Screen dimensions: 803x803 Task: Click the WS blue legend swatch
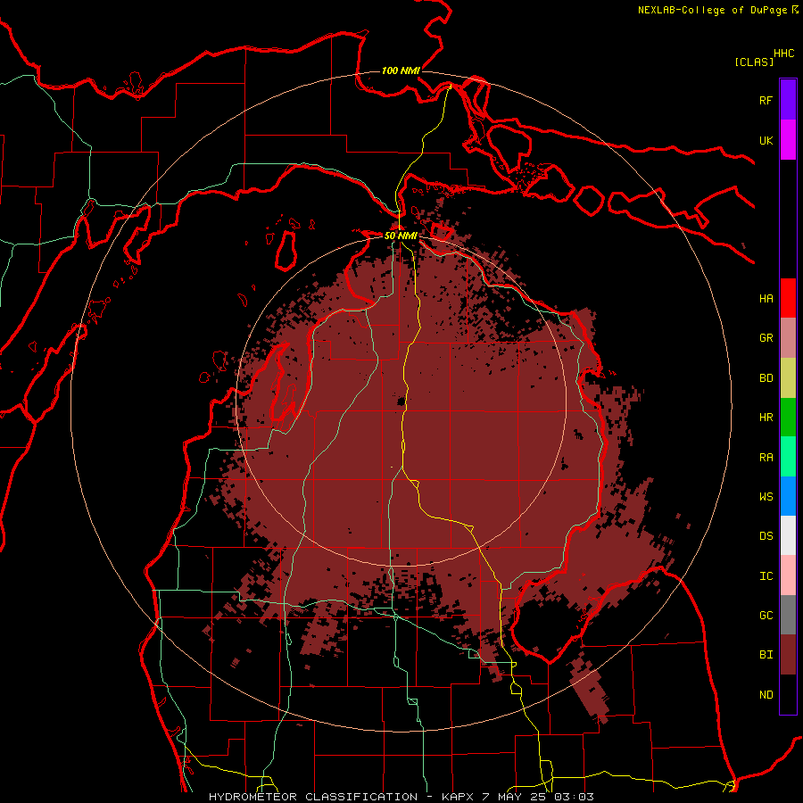point(788,496)
